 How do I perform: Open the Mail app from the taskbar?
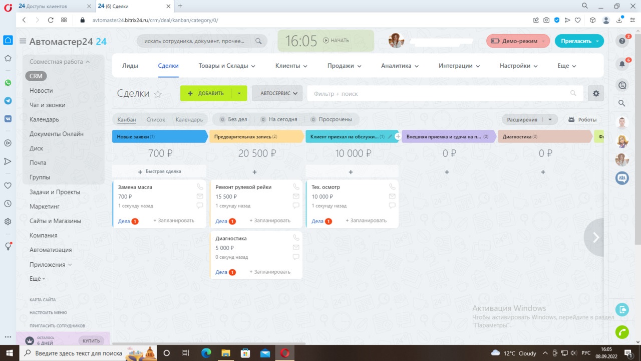click(x=265, y=353)
